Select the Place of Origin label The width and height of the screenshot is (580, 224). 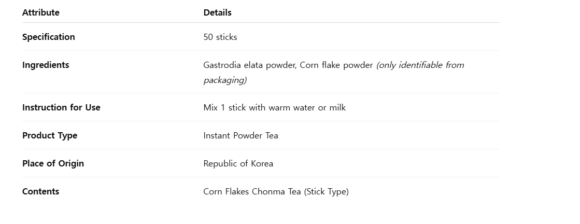(x=53, y=163)
